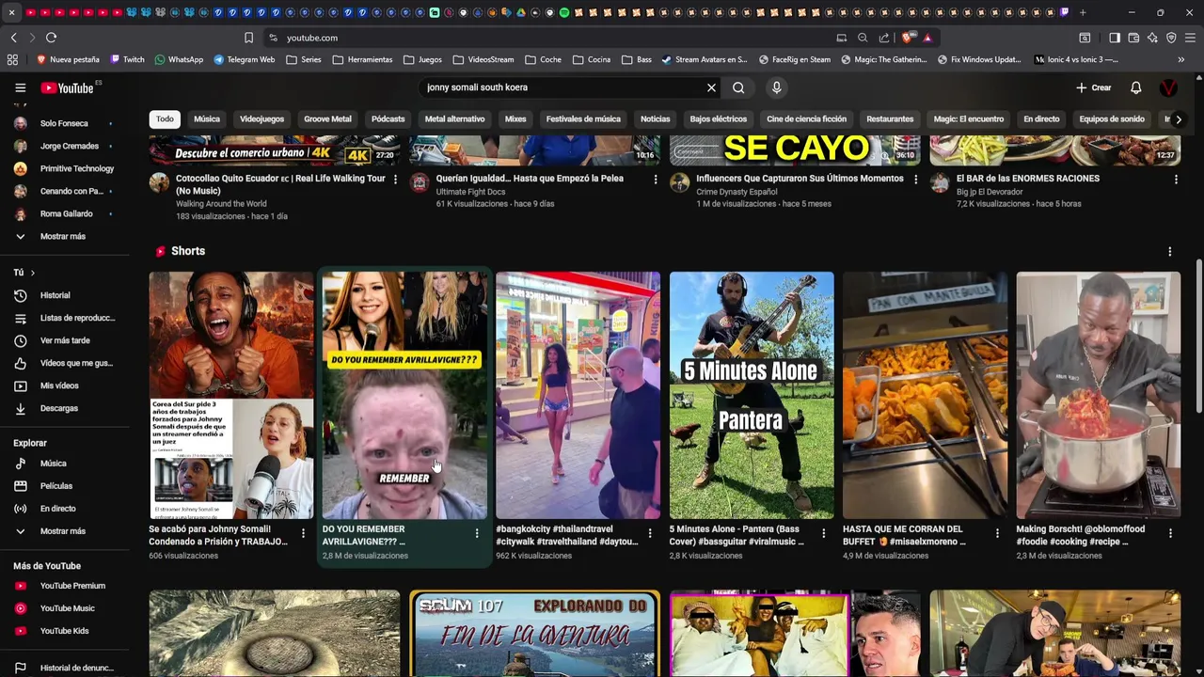Show more filter chips with the right arrow
This screenshot has height=677, width=1204.
coord(1178,119)
